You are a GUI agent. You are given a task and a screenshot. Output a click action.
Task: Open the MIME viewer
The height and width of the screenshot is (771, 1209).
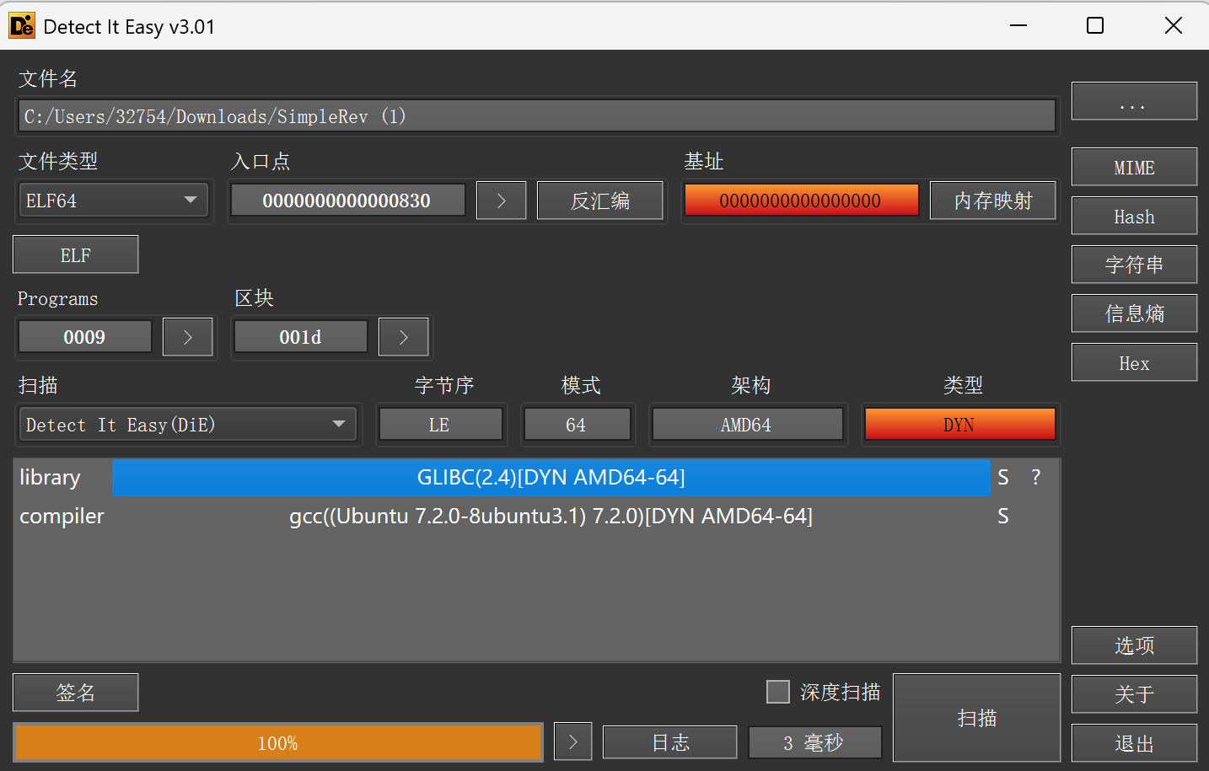pos(1134,167)
